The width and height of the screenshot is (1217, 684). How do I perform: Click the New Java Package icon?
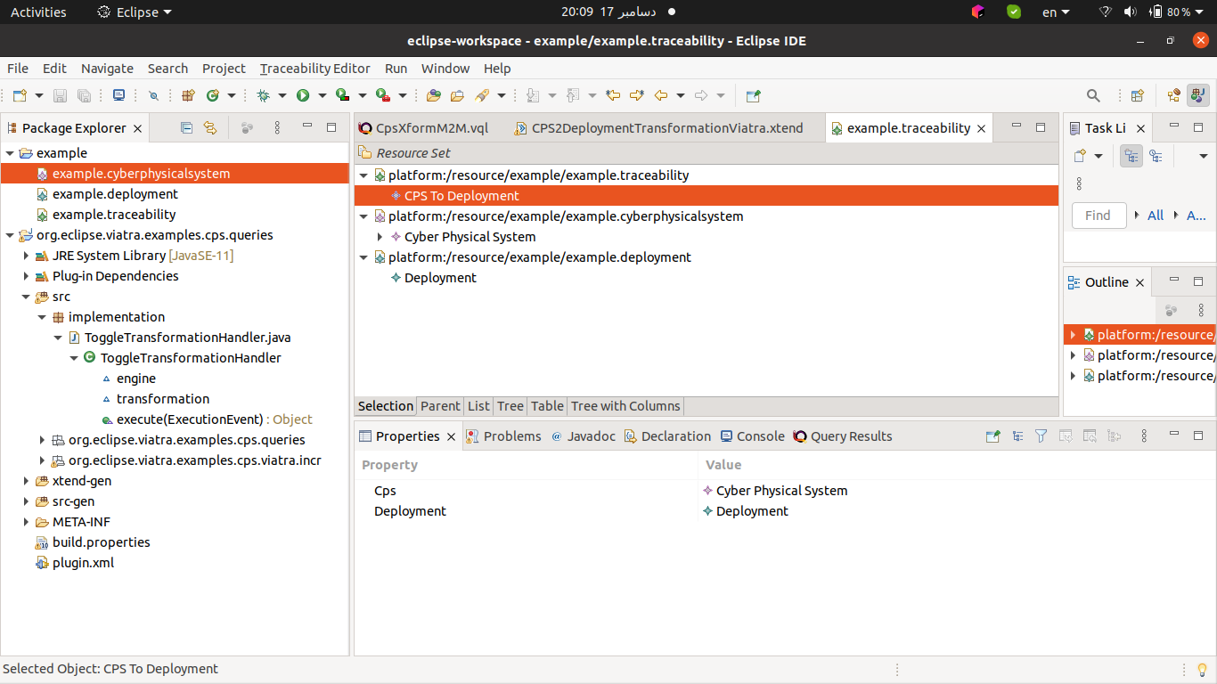(x=188, y=95)
